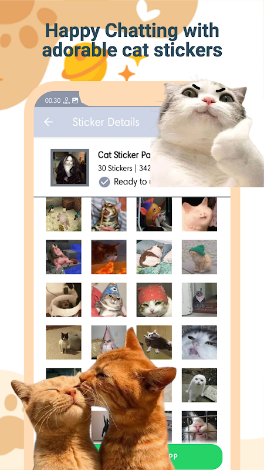Select the close-up cat nose sticker
This screenshot has height=470, width=264.
point(199,343)
